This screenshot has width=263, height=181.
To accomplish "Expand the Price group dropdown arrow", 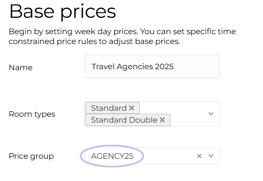I will [x=211, y=156].
